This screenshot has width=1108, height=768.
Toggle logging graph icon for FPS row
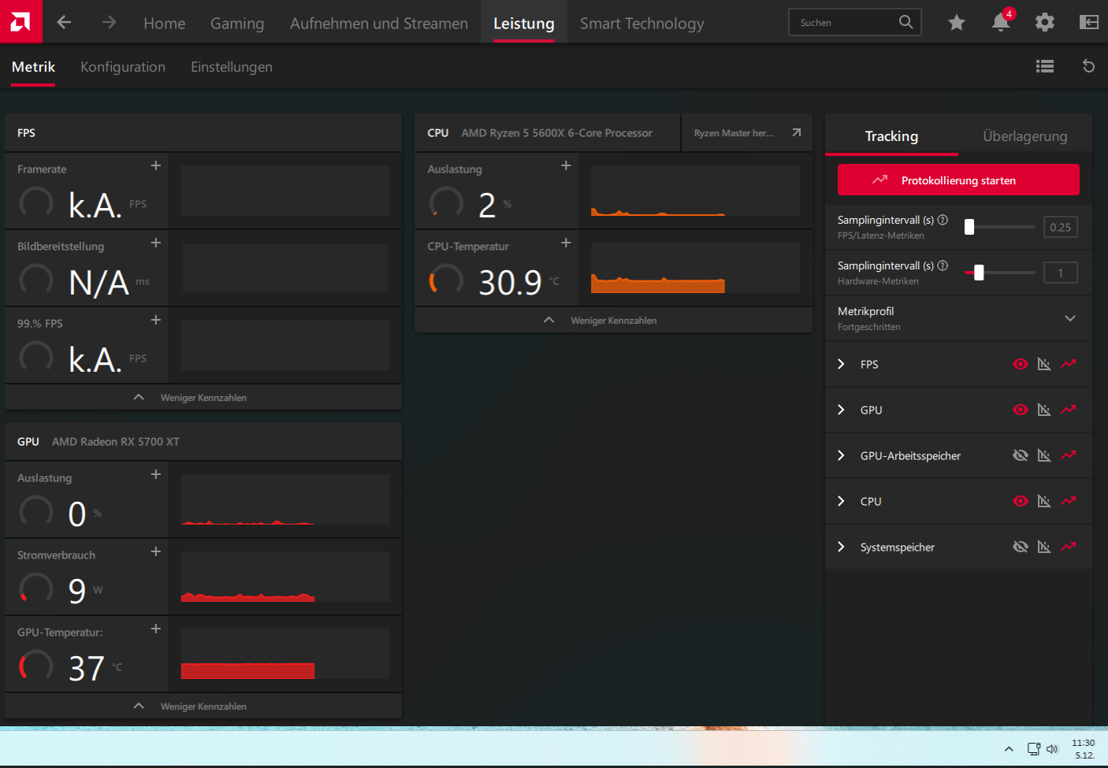[1069, 364]
